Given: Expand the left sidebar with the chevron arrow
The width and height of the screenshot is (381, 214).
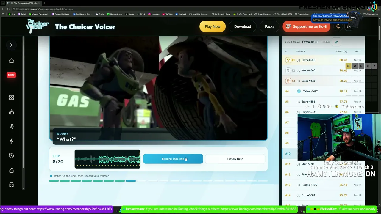Looking at the screenshot, I should tap(11, 45).
